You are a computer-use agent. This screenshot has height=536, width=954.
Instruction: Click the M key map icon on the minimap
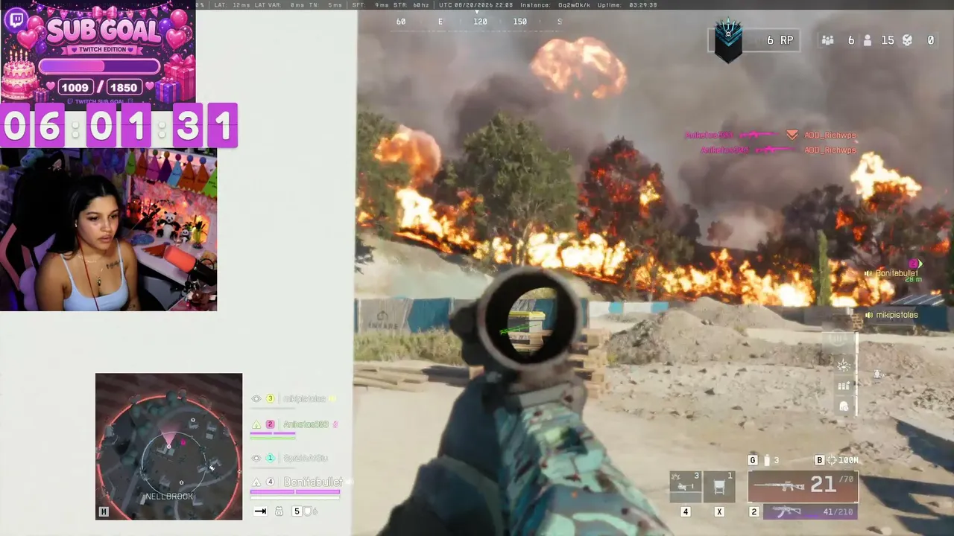click(104, 512)
